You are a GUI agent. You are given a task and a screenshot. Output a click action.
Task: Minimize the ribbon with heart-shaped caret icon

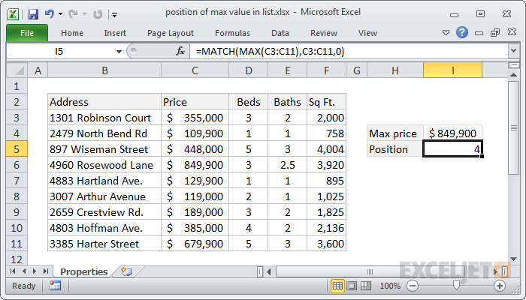point(446,33)
